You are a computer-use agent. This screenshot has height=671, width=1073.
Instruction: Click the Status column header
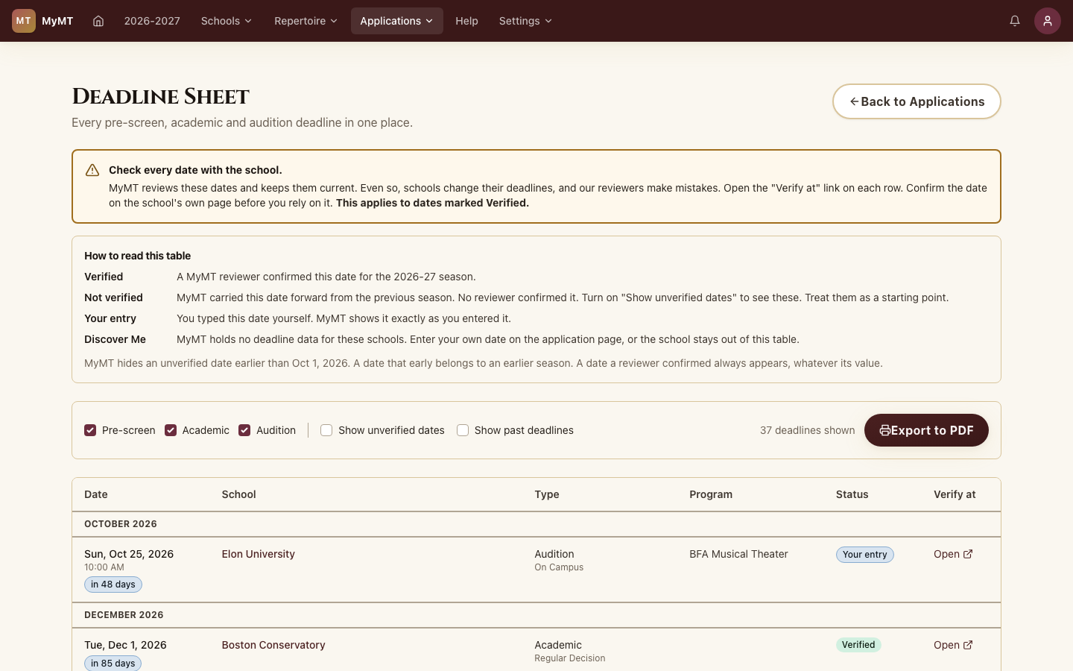[x=852, y=494]
